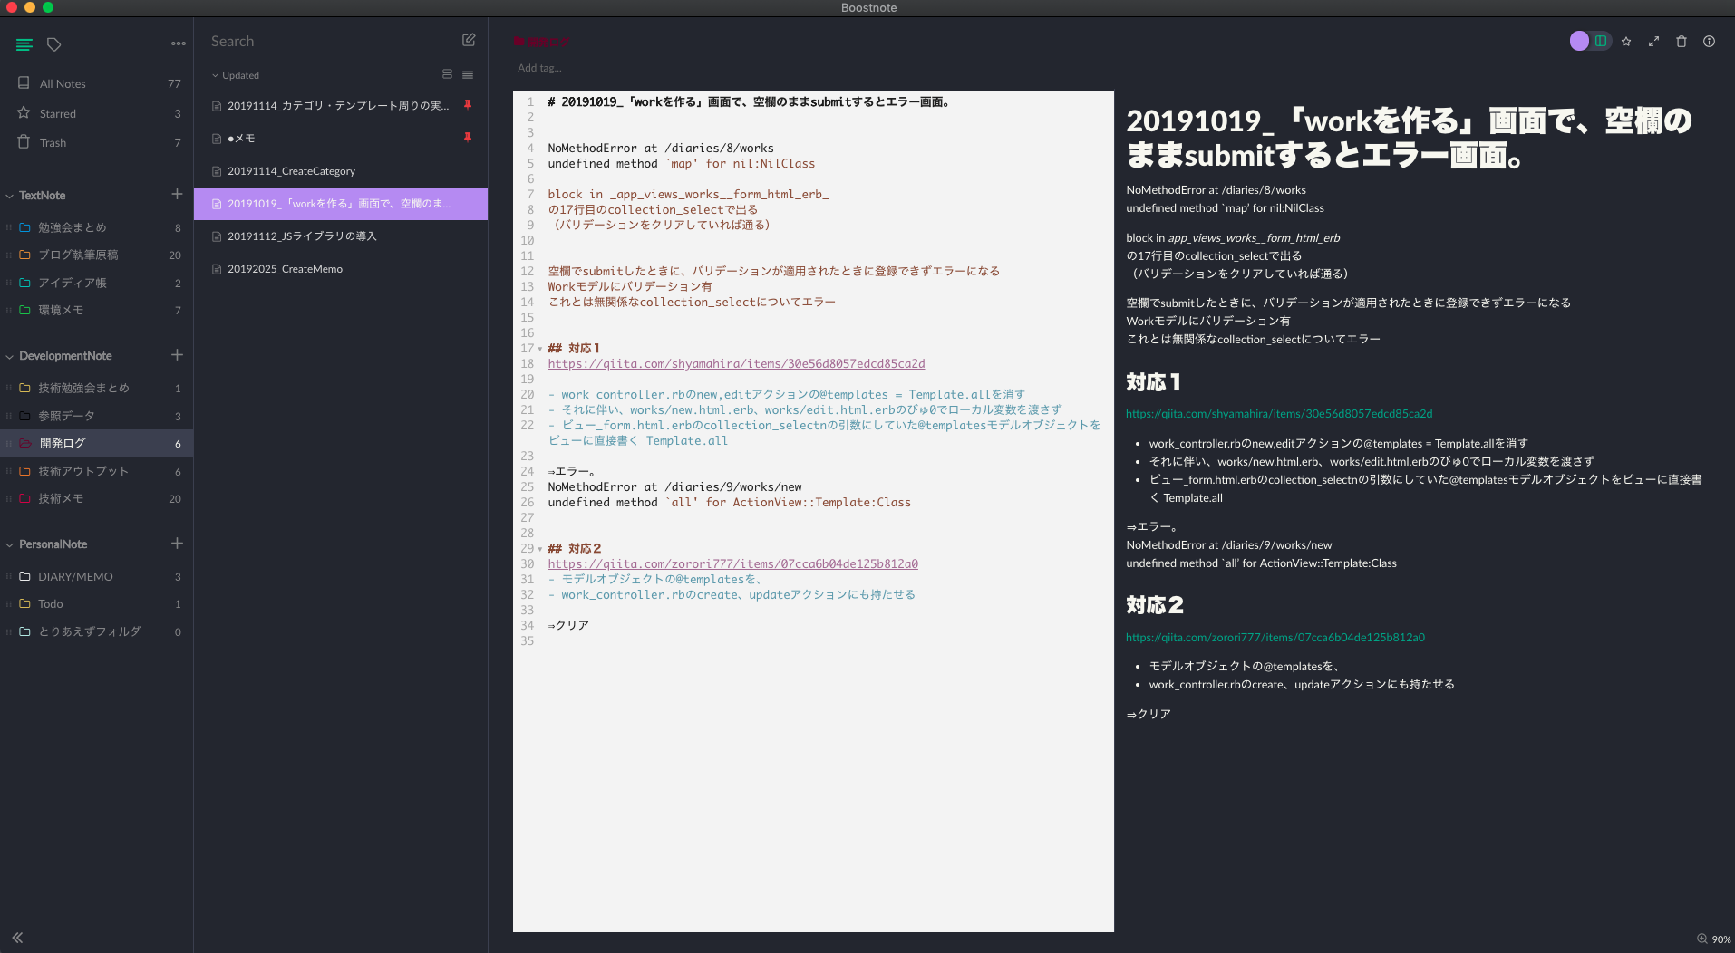Screen dimensions: 1735x953
Task: Open the note info panel
Action: point(1708,42)
